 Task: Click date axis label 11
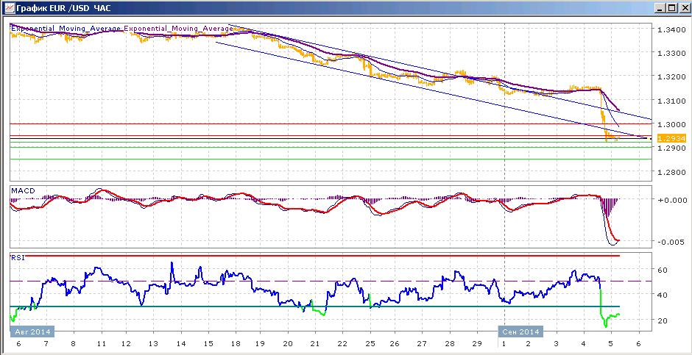pyautogui.click(x=102, y=343)
